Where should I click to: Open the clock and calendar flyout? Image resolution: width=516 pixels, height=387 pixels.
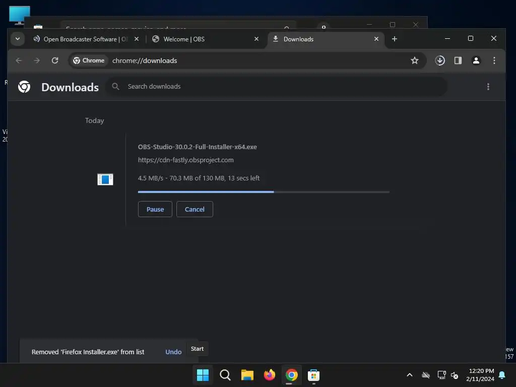tap(480, 375)
